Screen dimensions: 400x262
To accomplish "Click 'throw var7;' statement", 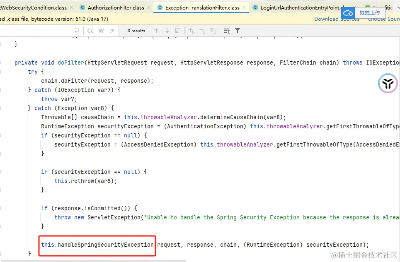I will [x=59, y=99].
